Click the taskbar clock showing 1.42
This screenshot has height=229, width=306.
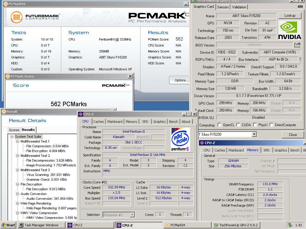point(299,225)
